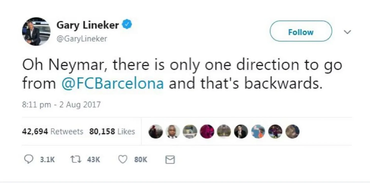This screenshot has width=370, height=183.
Task: Expand the tweet options chevron
Action: (347, 32)
